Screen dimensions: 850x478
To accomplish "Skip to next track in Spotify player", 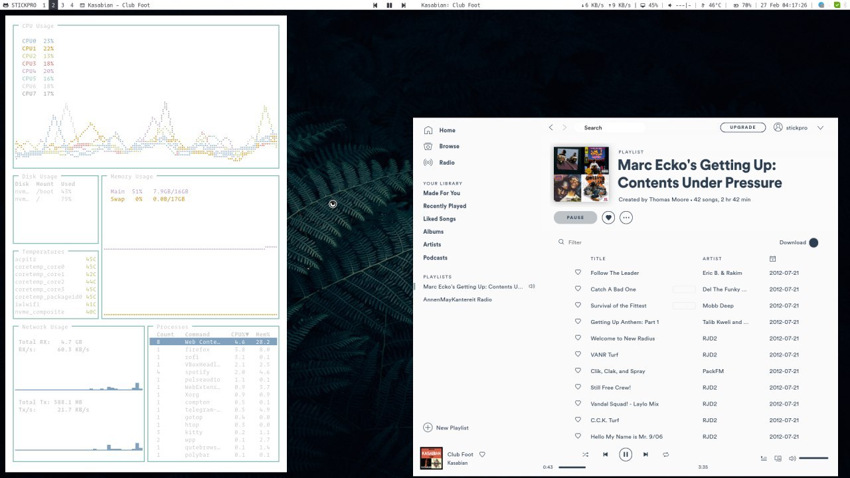I will pos(645,455).
